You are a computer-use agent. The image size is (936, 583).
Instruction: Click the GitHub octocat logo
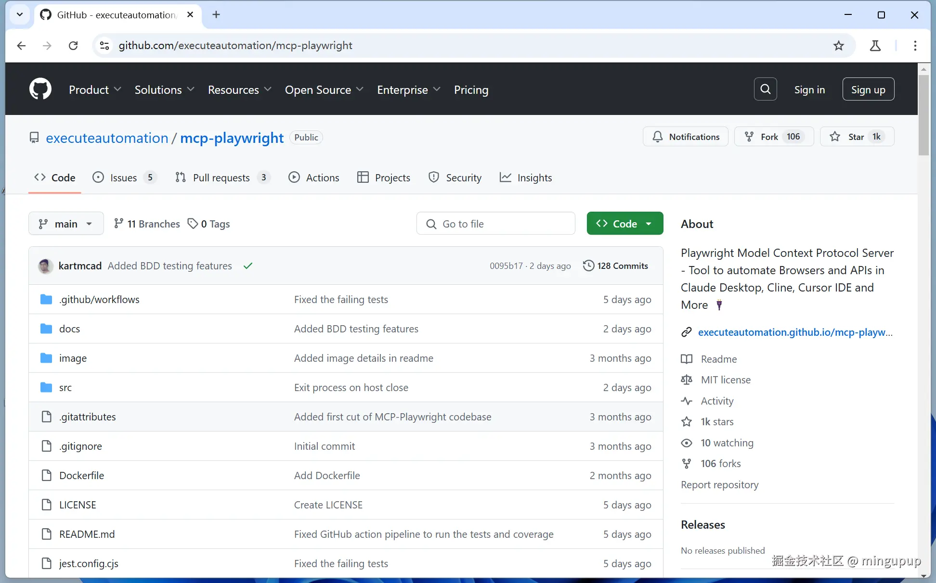40,89
